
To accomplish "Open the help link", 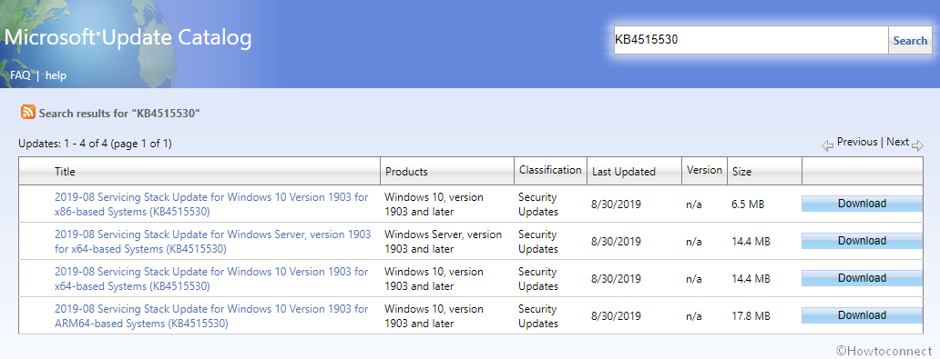I will 56,75.
